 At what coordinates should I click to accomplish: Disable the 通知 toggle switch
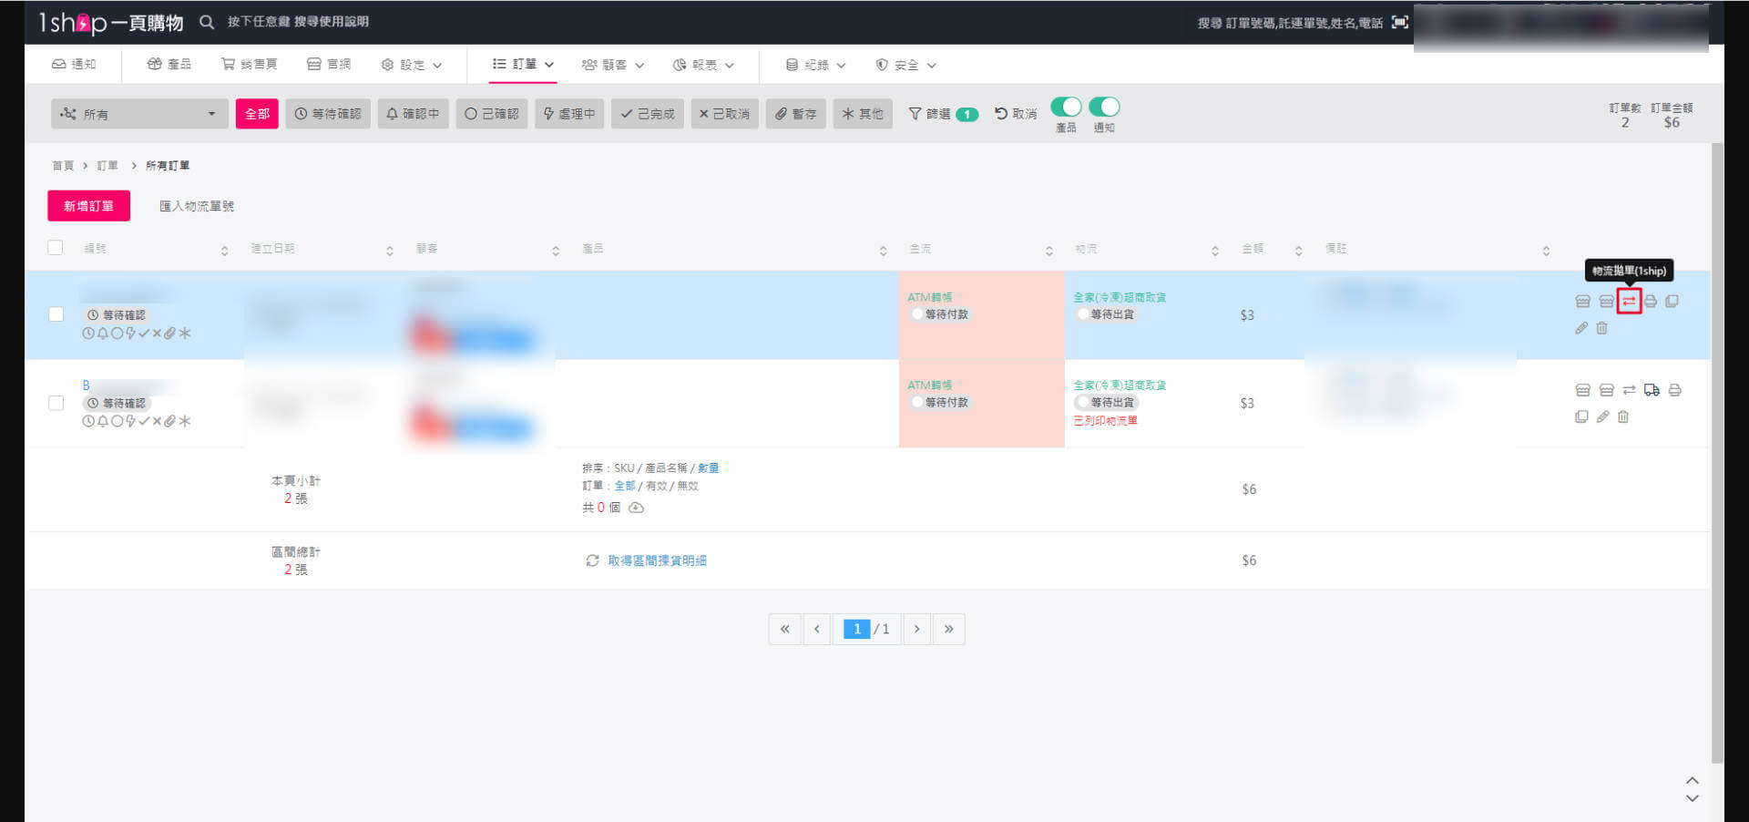tap(1105, 107)
